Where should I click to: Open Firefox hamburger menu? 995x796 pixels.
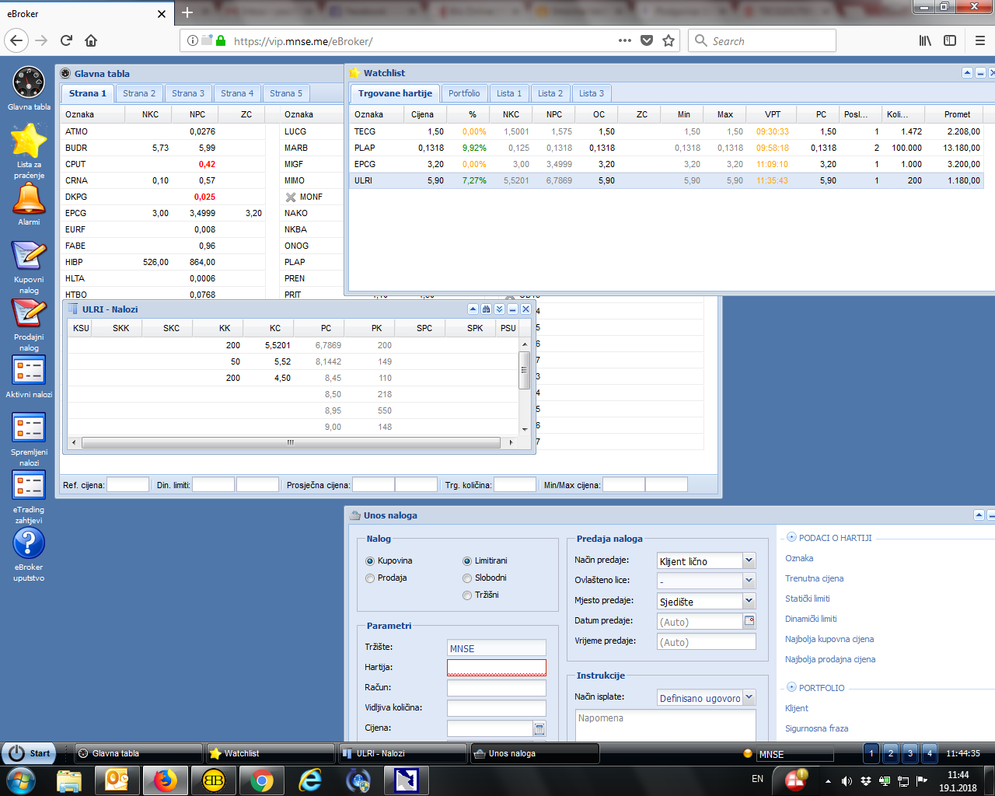click(x=979, y=40)
